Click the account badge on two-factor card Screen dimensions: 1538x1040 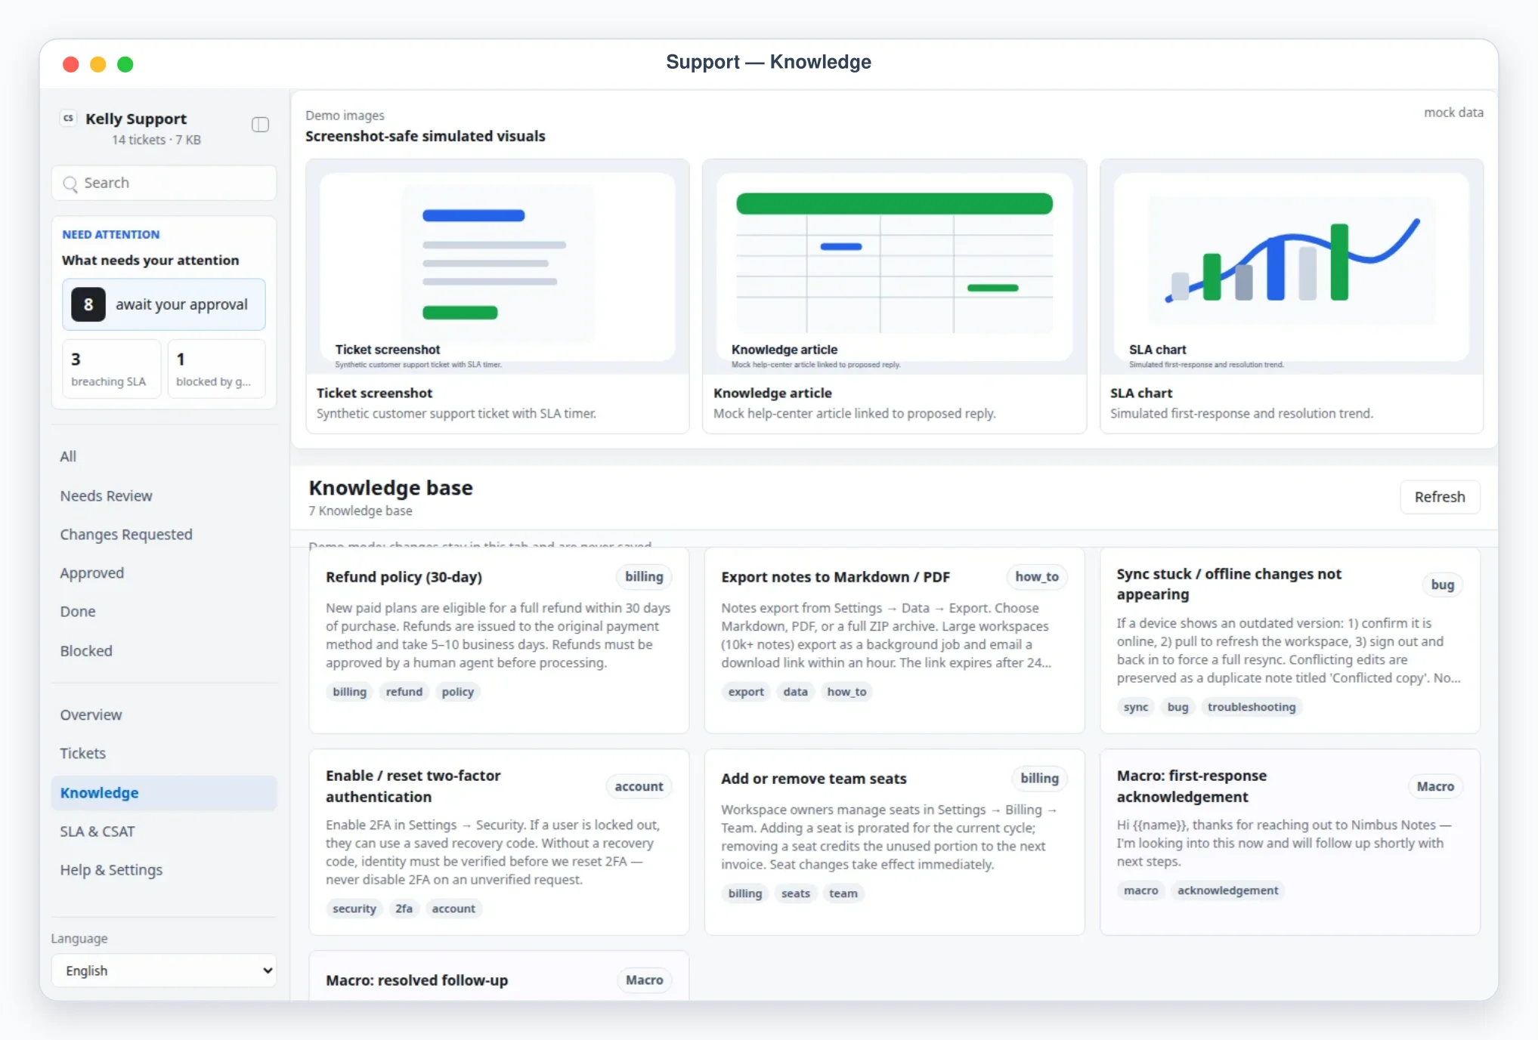tap(639, 786)
